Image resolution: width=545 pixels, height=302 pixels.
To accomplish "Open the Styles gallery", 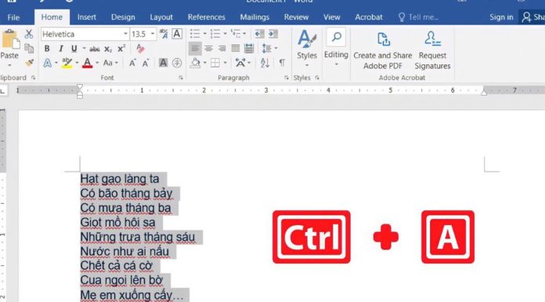I will point(307,49).
